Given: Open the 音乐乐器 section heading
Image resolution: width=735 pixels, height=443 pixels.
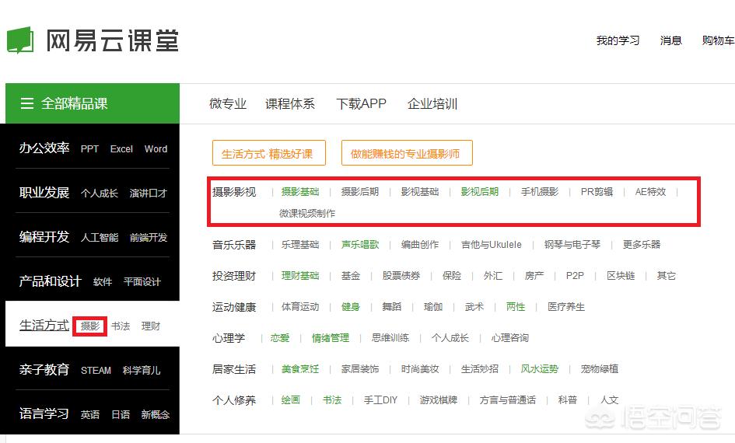Looking at the screenshot, I should click(x=234, y=245).
